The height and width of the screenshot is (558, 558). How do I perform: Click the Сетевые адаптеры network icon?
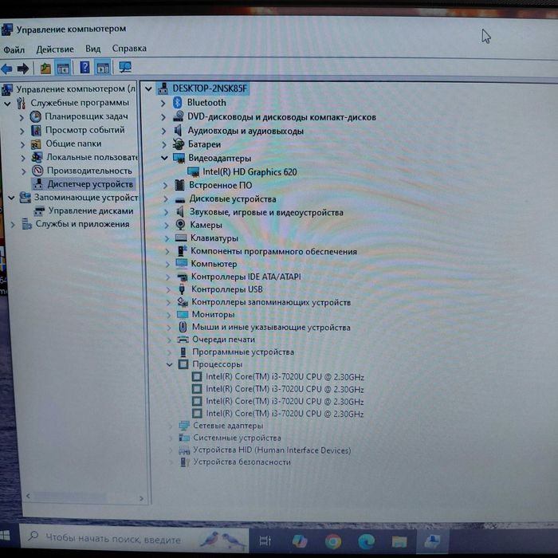click(184, 425)
